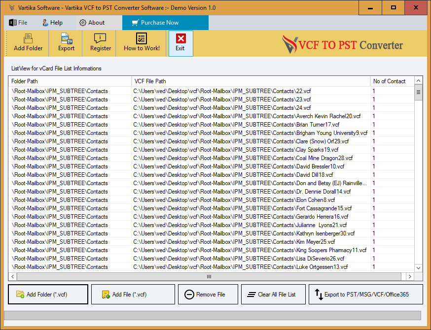
Task: Select the Kim Meyer25.vcf row
Action: pos(211,242)
